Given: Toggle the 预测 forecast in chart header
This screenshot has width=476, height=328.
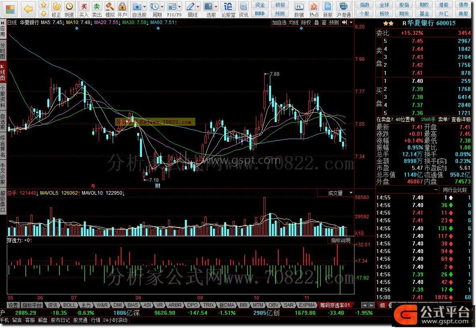Looking at the screenshot, I should [334, 22].
